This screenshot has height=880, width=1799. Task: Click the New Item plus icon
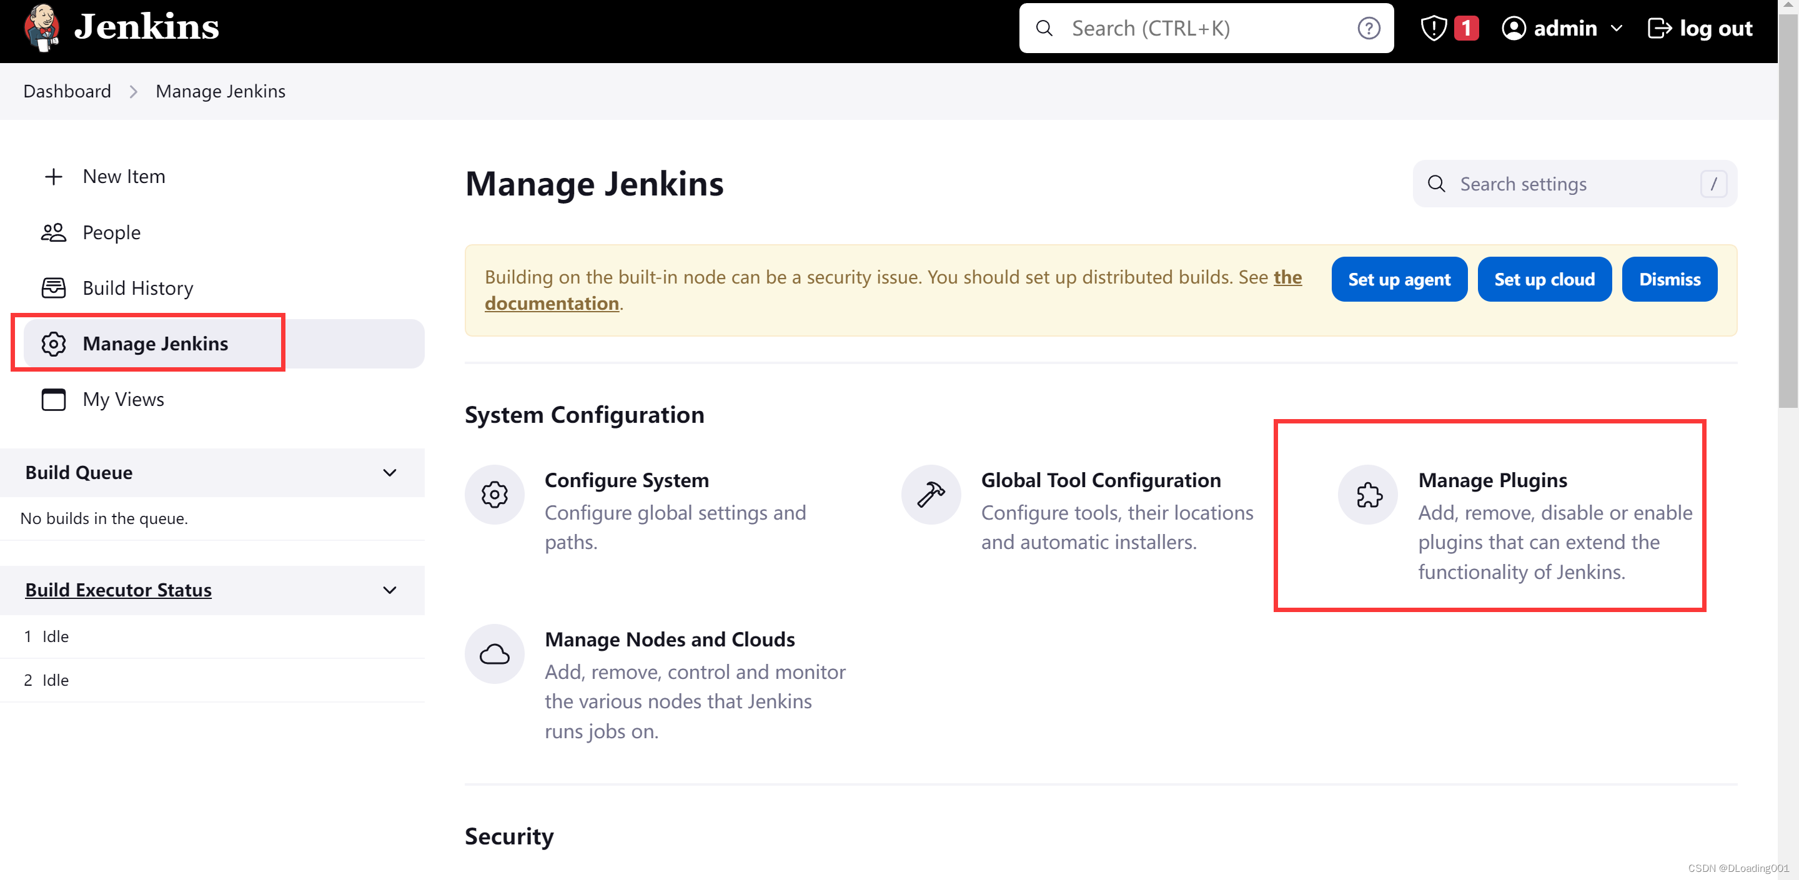pyautogui.click(x=53, y=176)
